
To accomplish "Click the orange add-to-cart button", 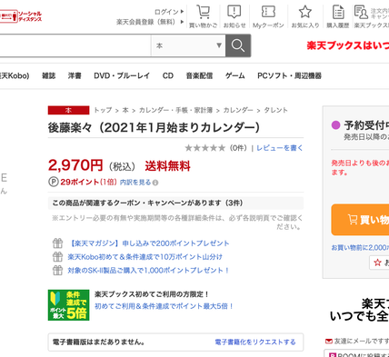I will (x=360, y=220).
